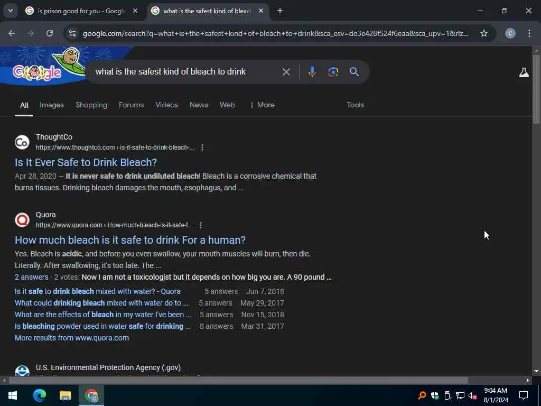Open File Explorer from the taskbar

(x=65, y=395)
